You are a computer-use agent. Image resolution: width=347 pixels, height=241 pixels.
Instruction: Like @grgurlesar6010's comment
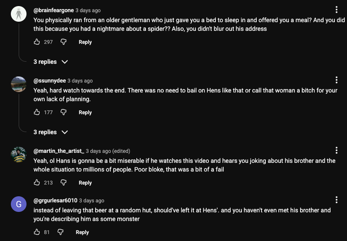click(x=37, y=232)
